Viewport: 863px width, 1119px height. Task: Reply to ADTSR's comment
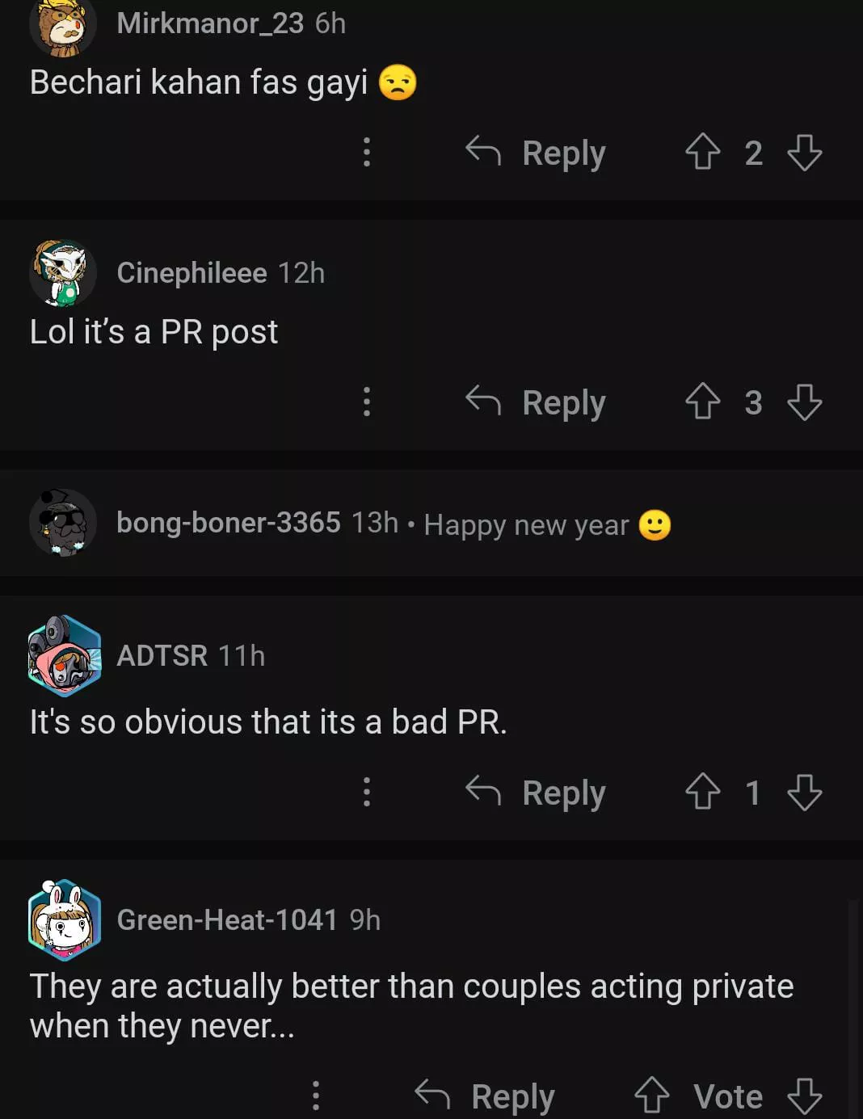(x=537, y=793)
